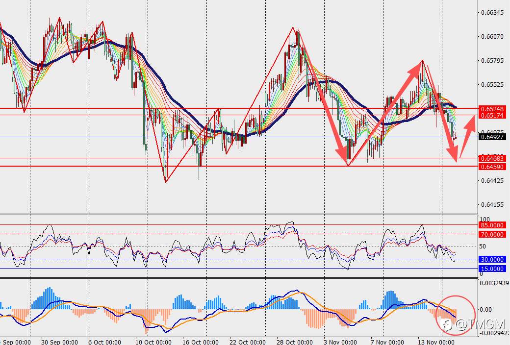Select the red 0.65174 price level tag
The image size is (510, 345).
pos(492,116)
